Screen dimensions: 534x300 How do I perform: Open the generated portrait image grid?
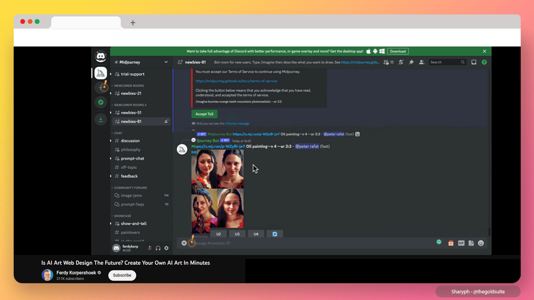(218, 192)
